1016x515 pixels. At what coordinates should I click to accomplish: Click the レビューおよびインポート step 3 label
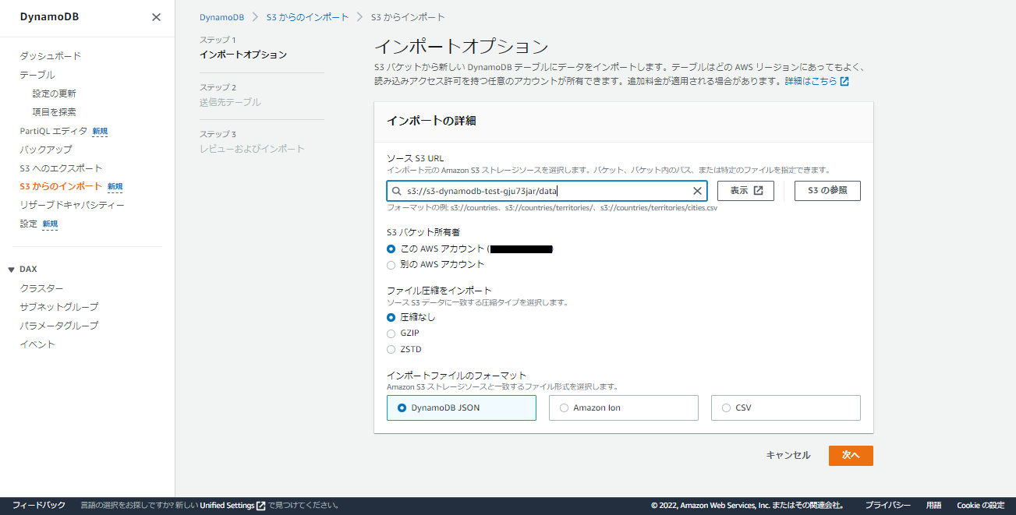tap(252, 149)
